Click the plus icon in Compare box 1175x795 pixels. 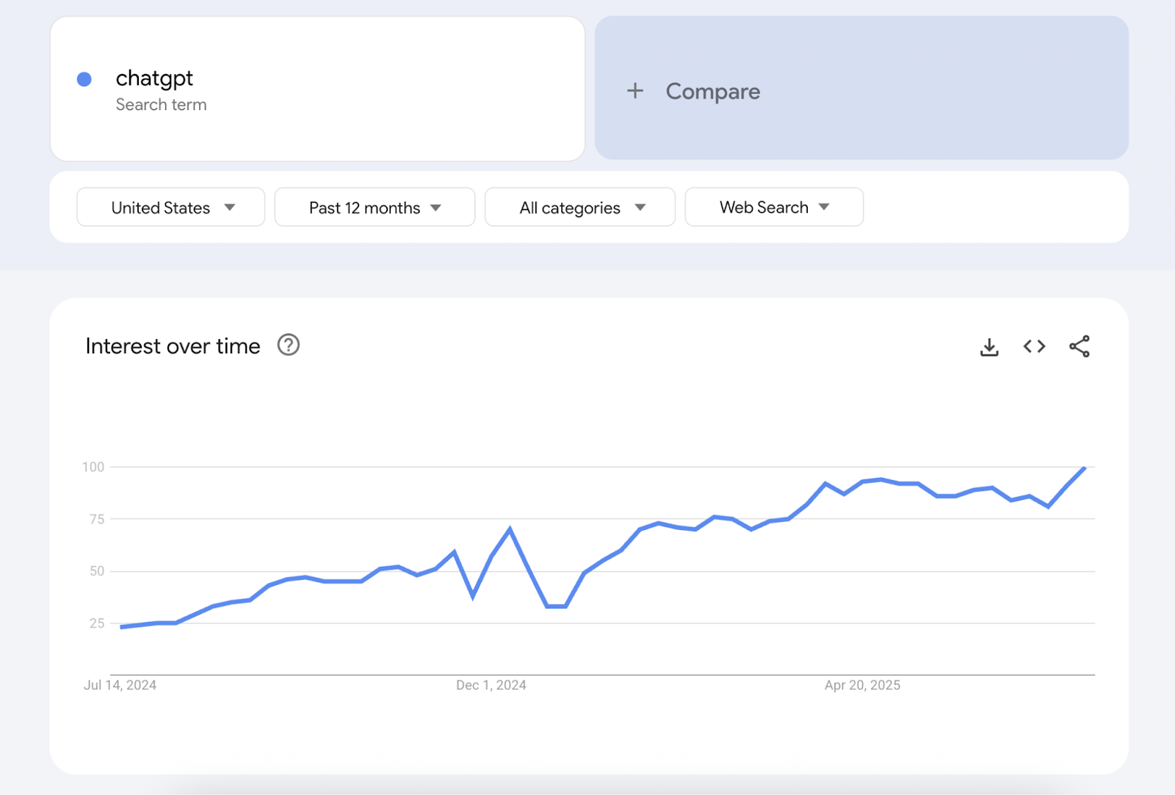[x=635, y=90]
